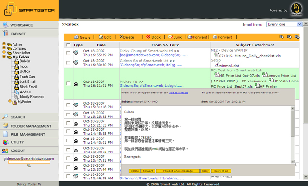Open the New message toolbar button
308x186 pixels.
[82, 37]
